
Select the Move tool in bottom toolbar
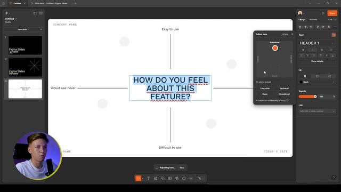coord(139,178)
